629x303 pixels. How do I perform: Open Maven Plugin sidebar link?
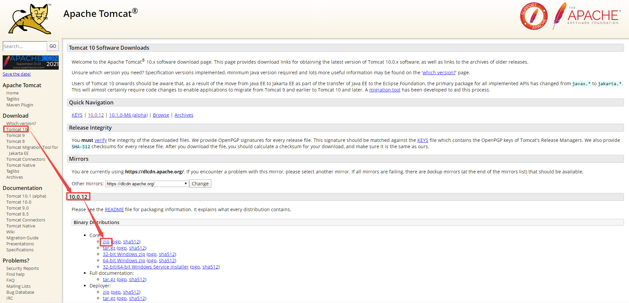click(20, 105)
